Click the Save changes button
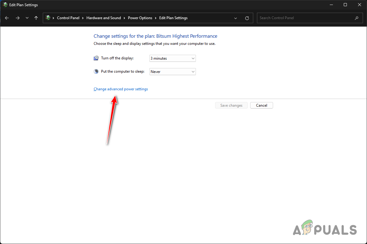367x244 pixels. (231, 105)
